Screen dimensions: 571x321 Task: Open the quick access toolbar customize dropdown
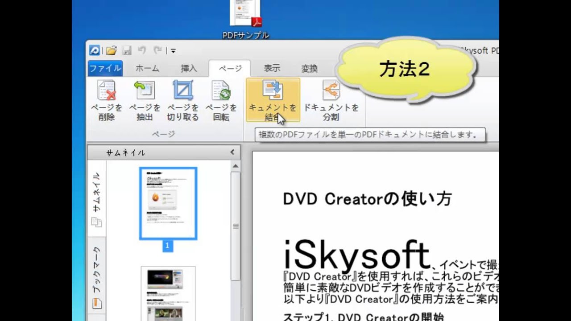[173, 51]
